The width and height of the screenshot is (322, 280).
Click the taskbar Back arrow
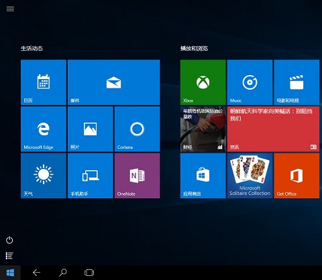(x=36, y=273)
